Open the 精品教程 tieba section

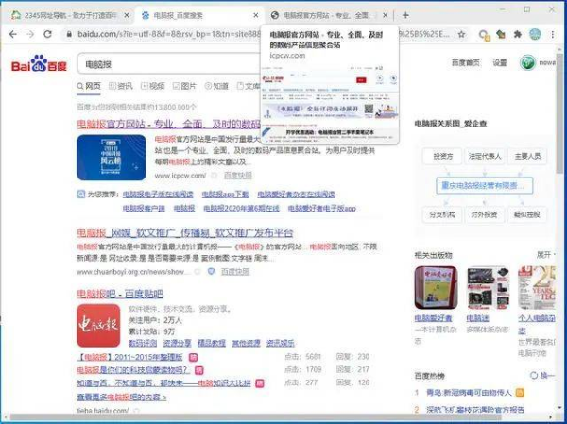[212, 343]
